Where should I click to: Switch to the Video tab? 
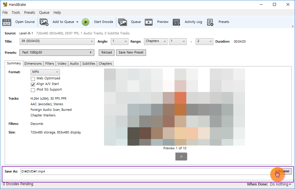[x=62, y=63]
